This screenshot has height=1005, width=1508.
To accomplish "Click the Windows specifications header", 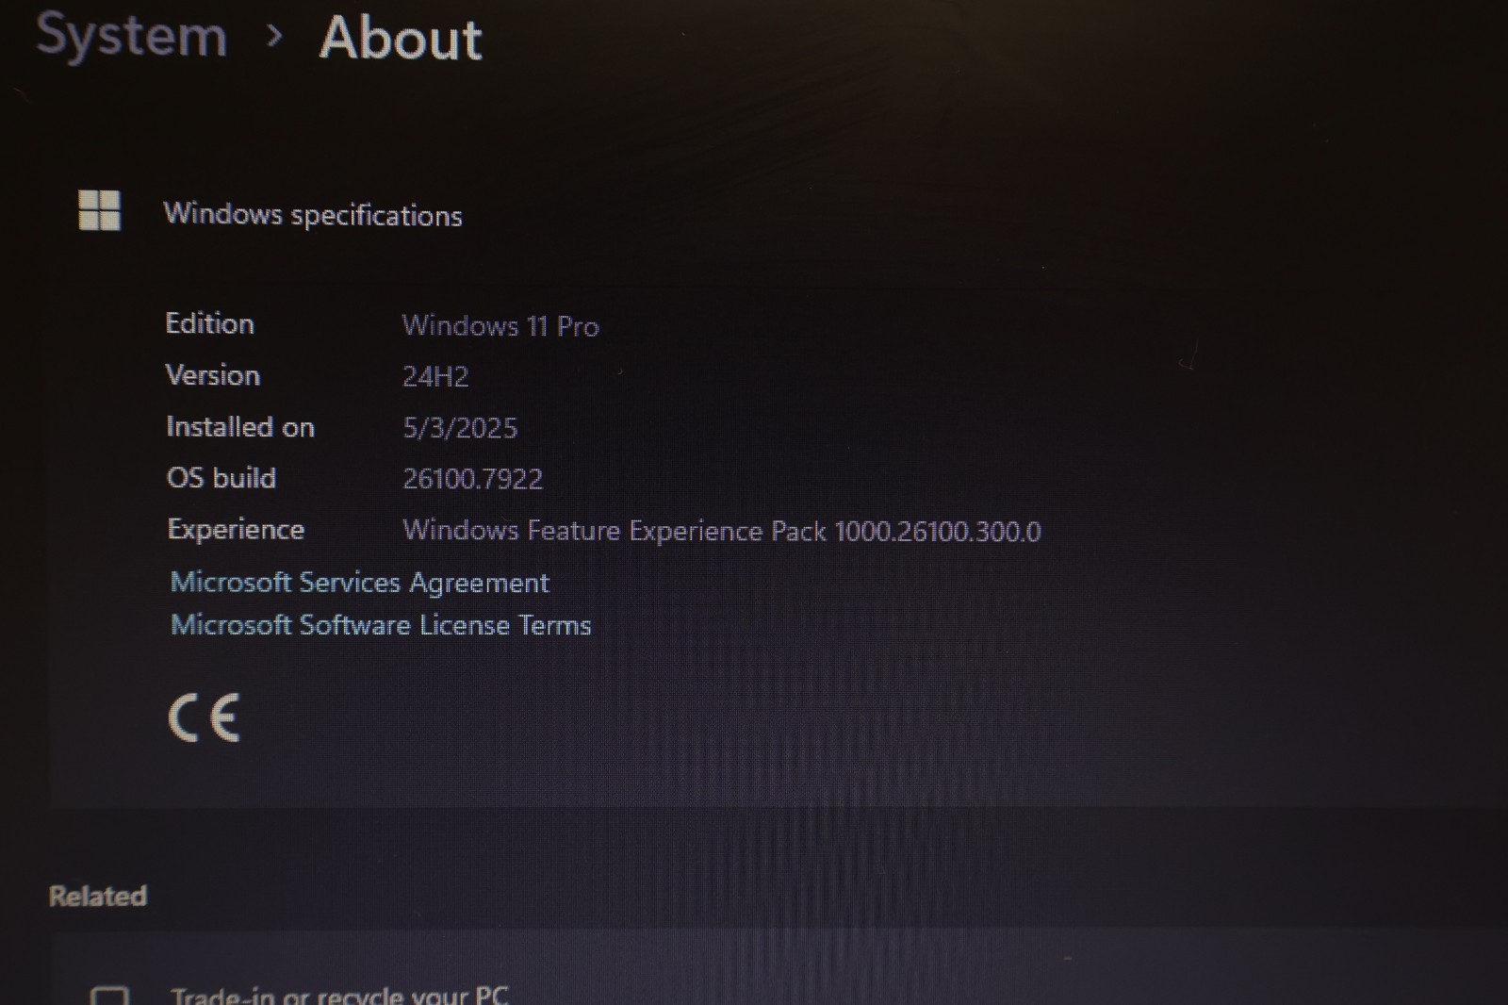I will 313,215.
